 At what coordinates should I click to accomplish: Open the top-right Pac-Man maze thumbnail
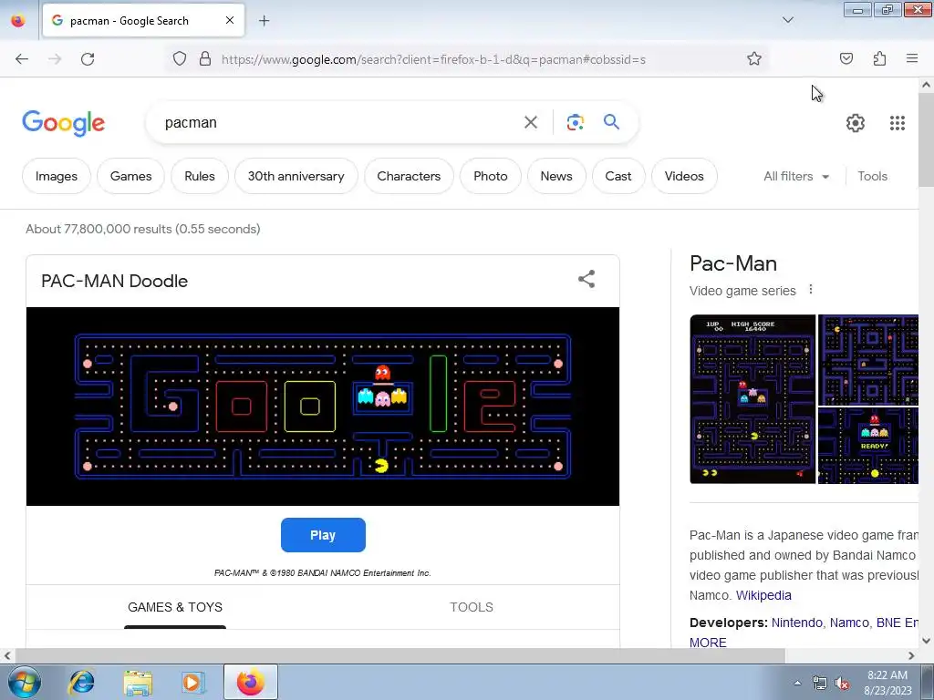[x=868, y=360]
